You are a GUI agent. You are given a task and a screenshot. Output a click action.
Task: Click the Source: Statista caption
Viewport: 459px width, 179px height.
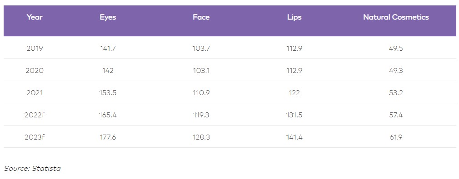(32, 169)
